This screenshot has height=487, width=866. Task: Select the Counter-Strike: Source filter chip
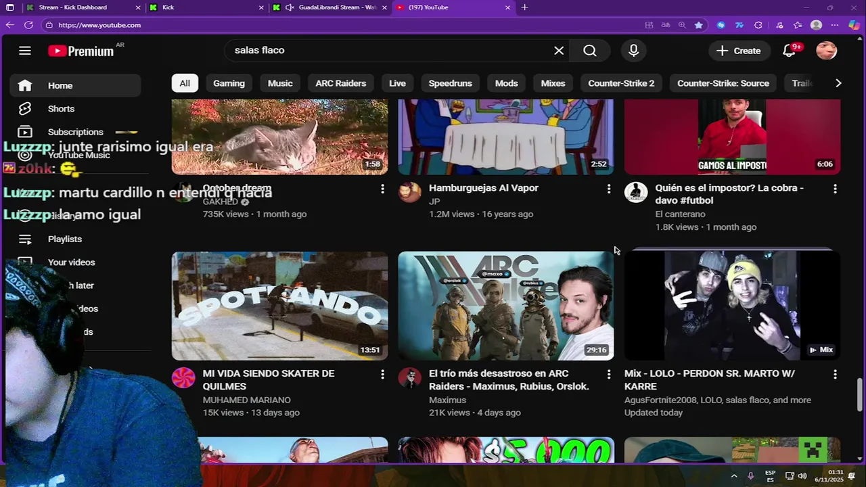(x=723, y=83)
